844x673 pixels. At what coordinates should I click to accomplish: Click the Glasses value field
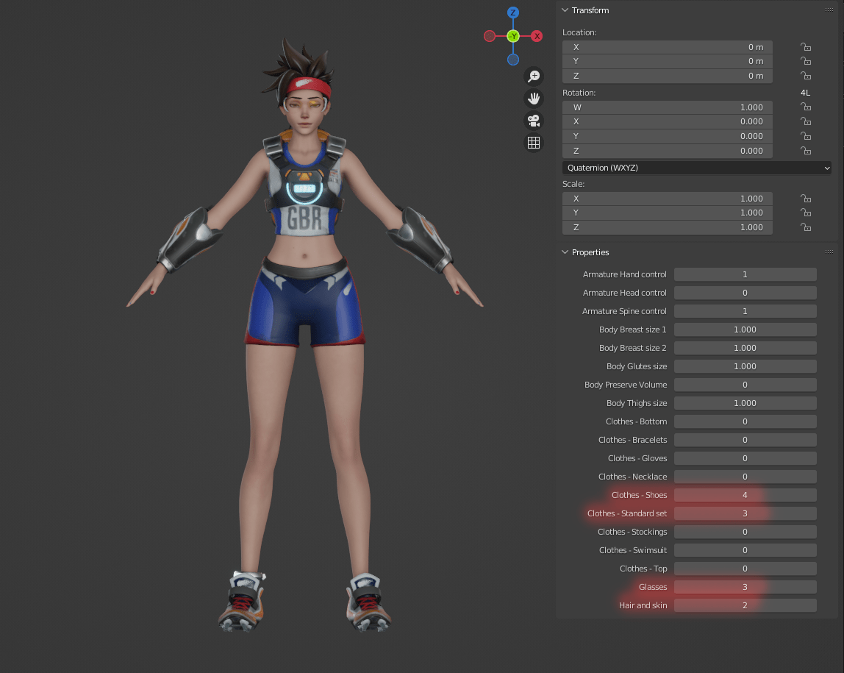pyautogui.click(x=745, y=587)
